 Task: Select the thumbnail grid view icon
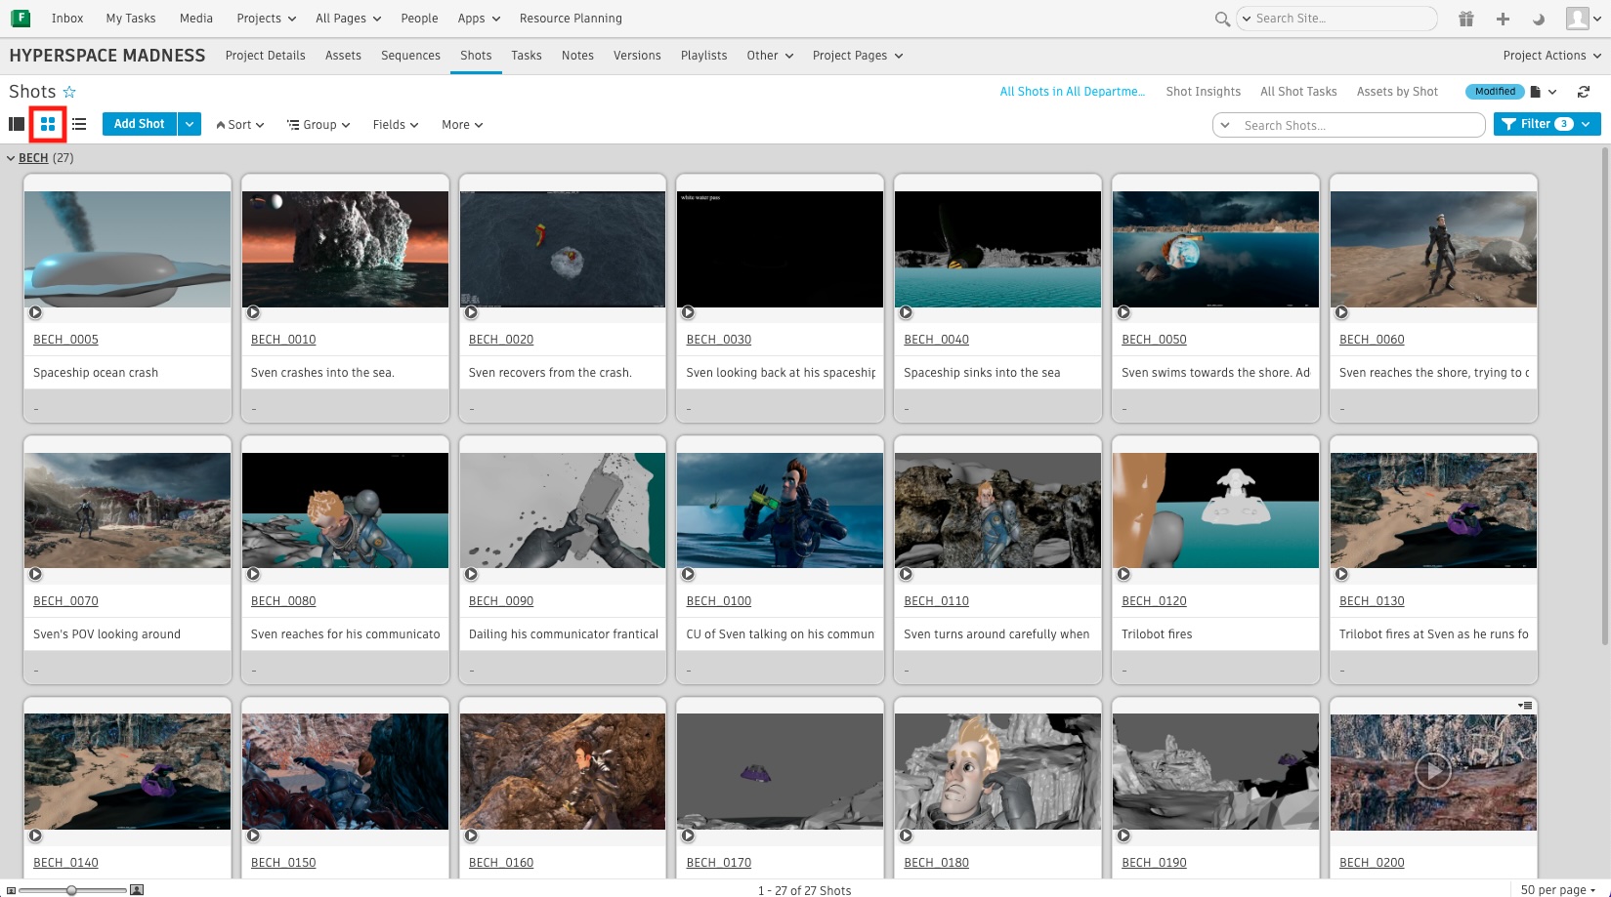pyautogui.click(x=48, y=124)
